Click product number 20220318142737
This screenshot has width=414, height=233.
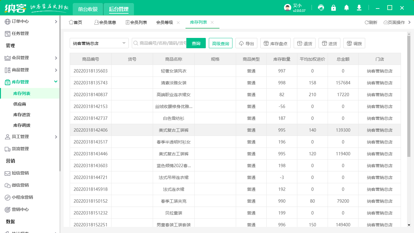coord(91,118)
